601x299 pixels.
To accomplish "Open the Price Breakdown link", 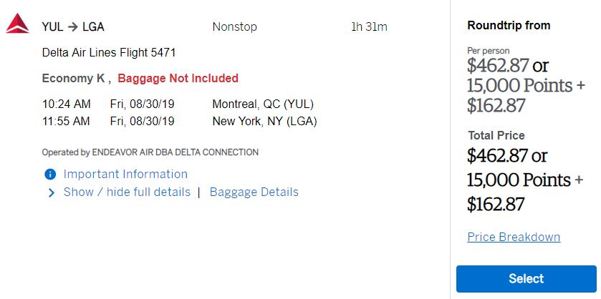I will coord(514,237).
